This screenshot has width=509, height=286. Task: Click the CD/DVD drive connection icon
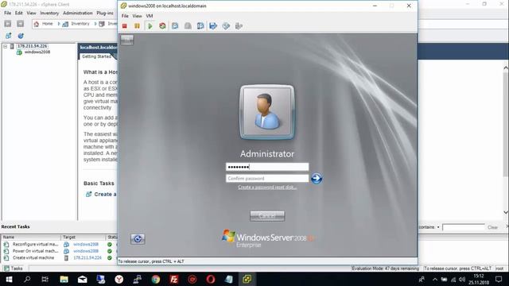[x=226, y=26]
